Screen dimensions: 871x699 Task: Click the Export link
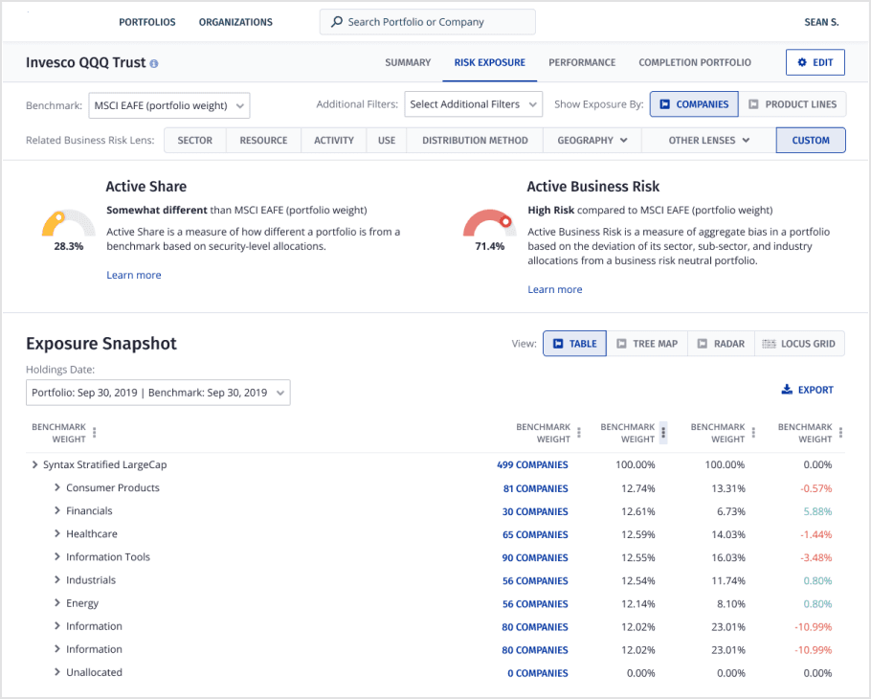[807, 390]
